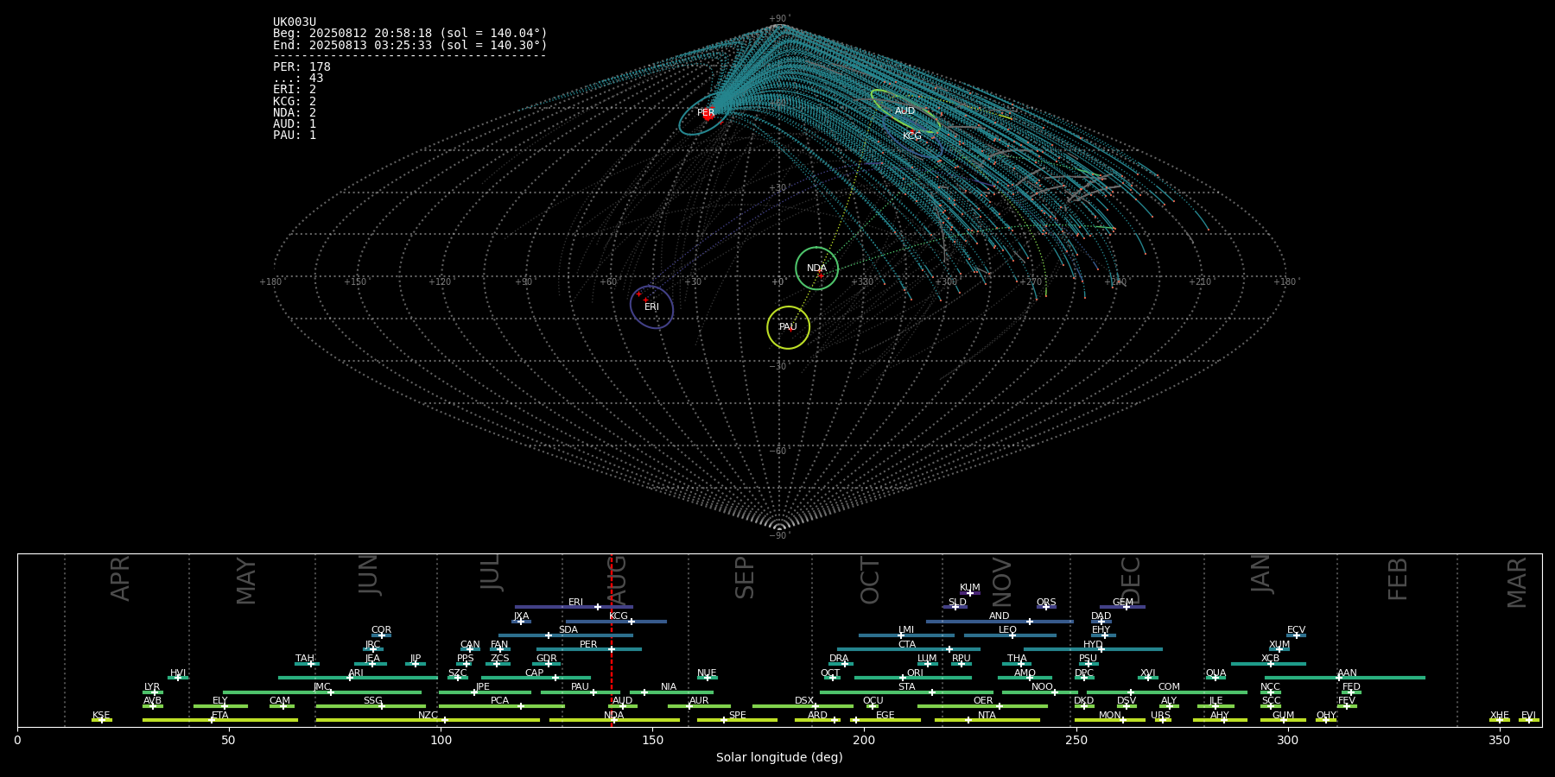
Task: Click the 'Solar longitude (deg)' axis title
Action: 779,757
